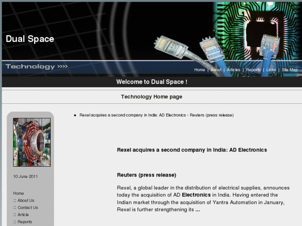Open Links in the top navigation bar
Screen dimensions: 302x226
271,70
